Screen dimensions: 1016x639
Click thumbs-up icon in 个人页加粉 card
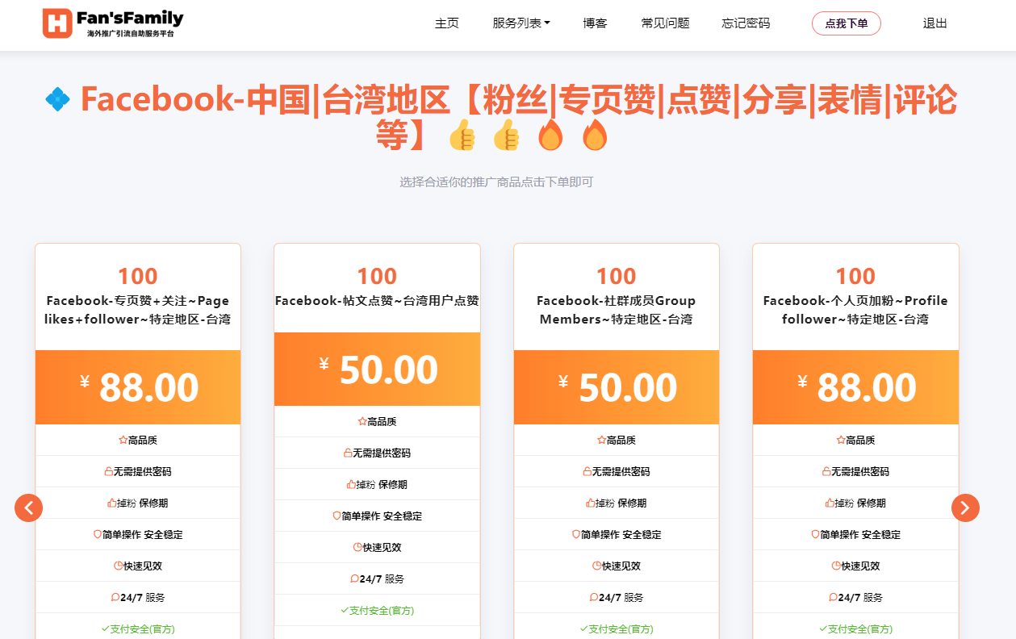point(830,503)
